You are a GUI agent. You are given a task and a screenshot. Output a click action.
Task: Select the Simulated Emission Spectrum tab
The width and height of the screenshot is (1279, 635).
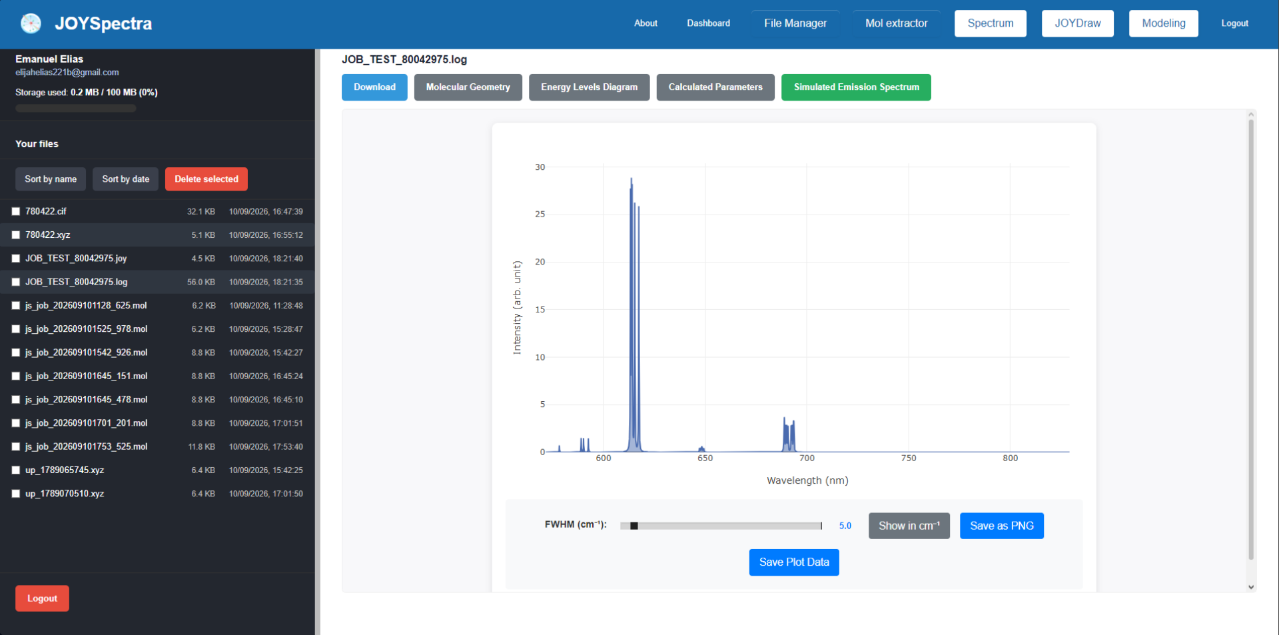tap(857, 87)
